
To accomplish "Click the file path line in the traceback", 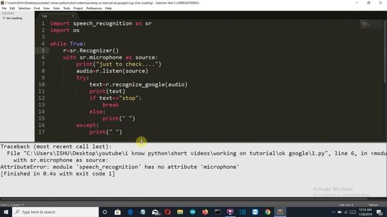I will point(197,153).
